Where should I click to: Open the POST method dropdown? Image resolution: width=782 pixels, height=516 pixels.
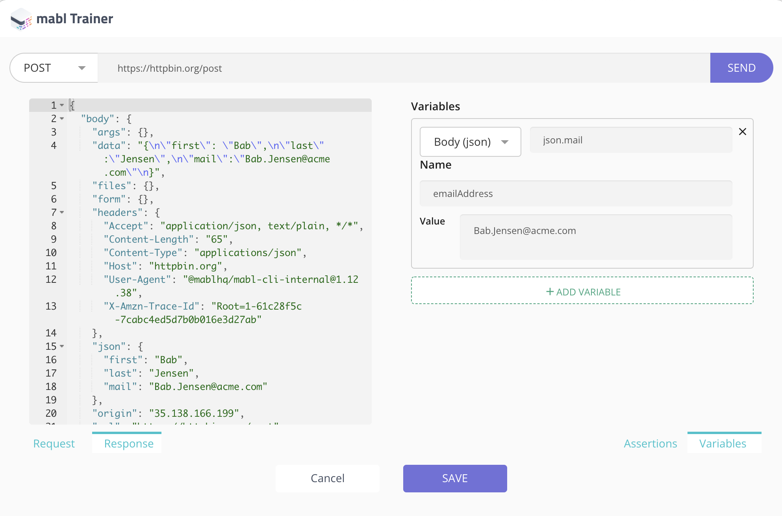(x=54, y=68)
